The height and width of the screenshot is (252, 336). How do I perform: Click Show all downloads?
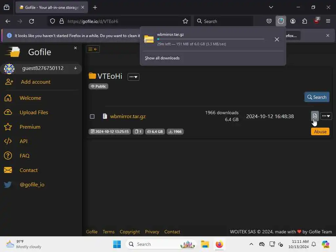pyautogui.click(x=162, y=58)
